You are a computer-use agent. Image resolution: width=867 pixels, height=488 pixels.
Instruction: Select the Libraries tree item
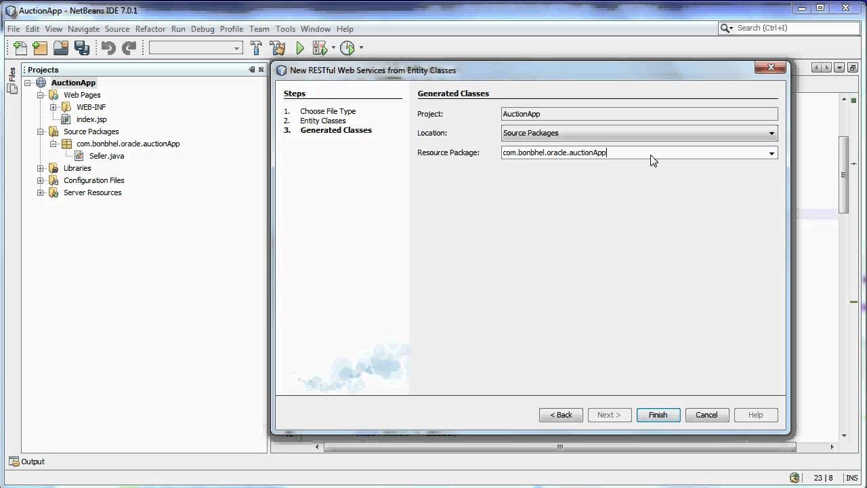pyautogui.click(x=77, y=168)
